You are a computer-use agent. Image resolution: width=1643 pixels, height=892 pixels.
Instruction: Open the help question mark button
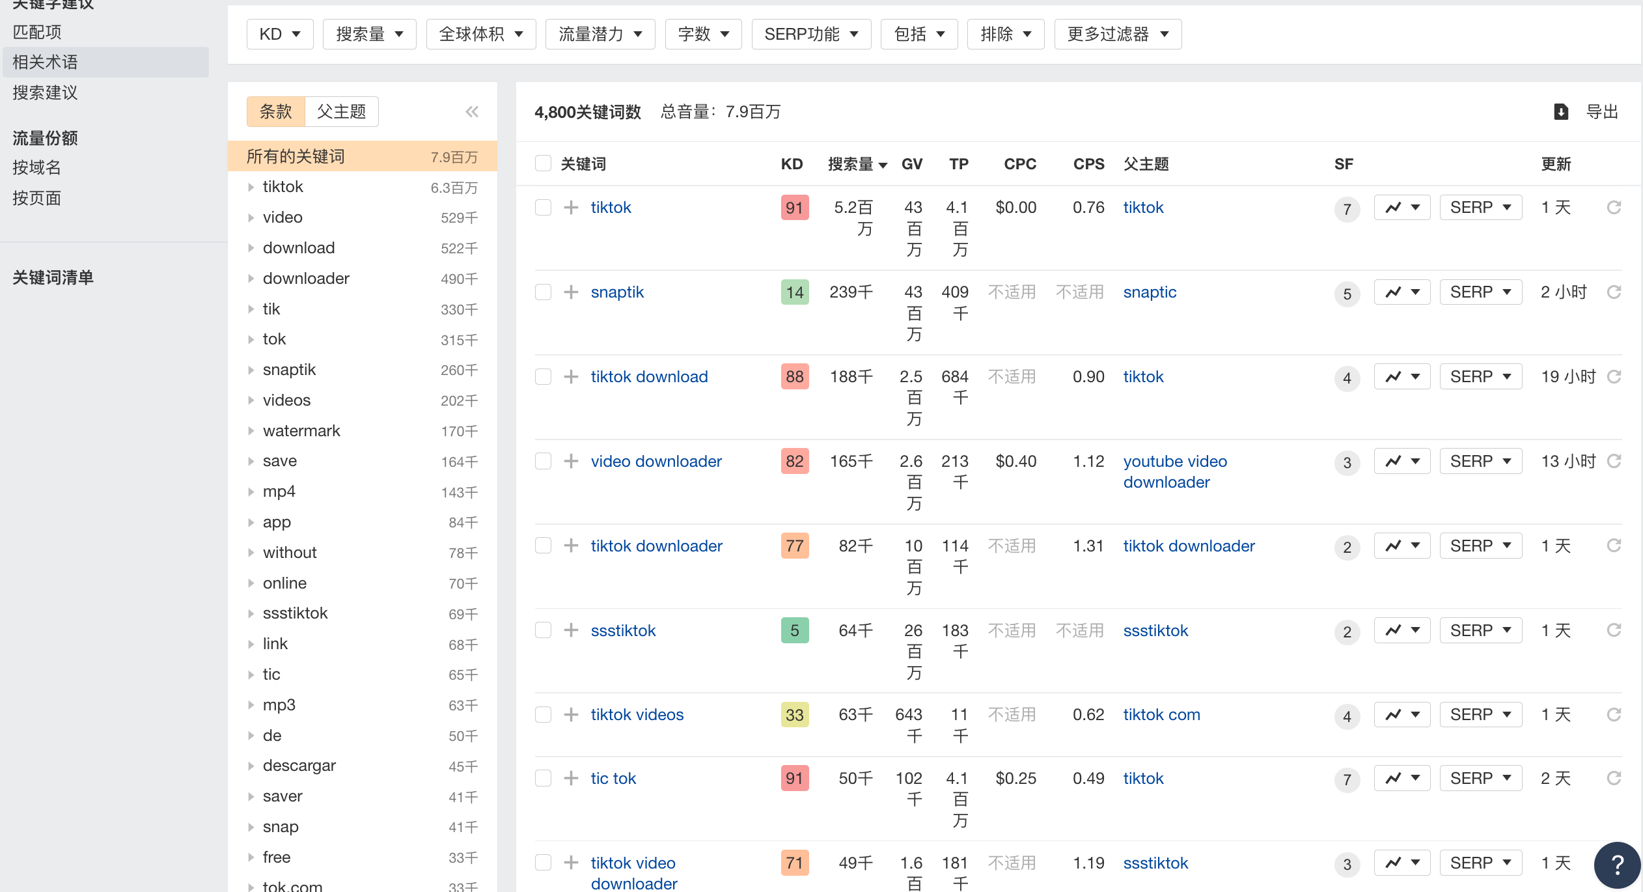click(1617, 865)
